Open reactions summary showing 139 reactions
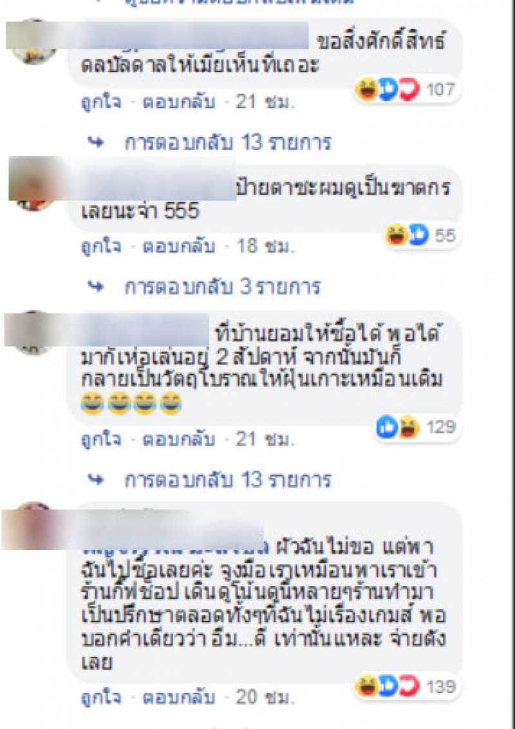The width and height of the screenshot is (515, 729). (407, 686)
